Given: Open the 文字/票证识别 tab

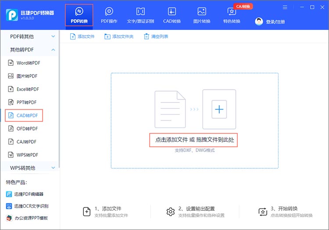Looking at the screenshot, I should point(140,15).
